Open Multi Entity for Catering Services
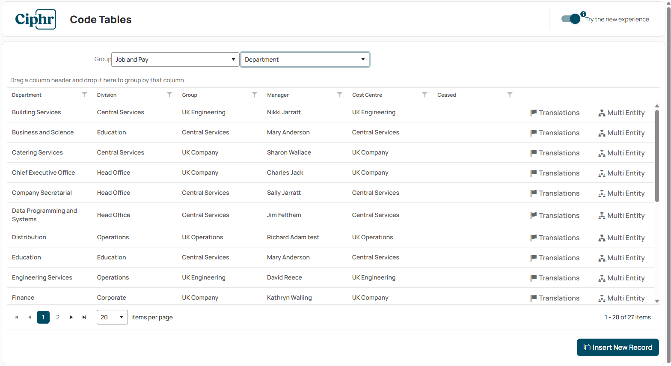This screenshot has height=366, width=671. pyautogui.click(x=621, y=153)
